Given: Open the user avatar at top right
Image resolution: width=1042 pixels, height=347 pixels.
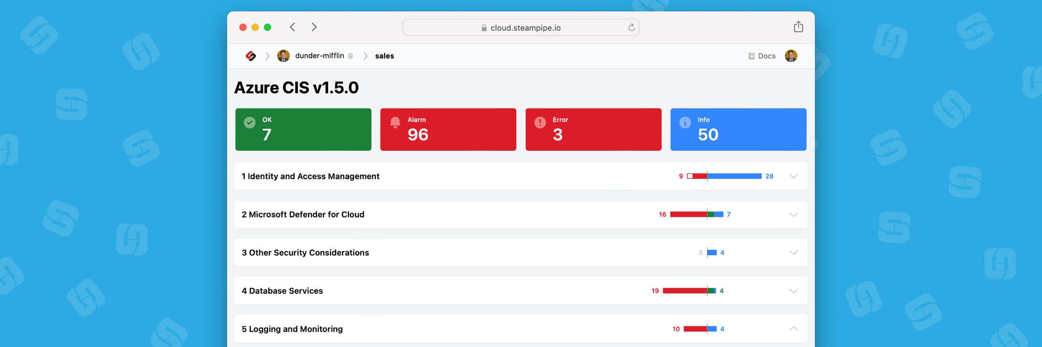Looking at the screenshot, I should (x=791, y=56).
